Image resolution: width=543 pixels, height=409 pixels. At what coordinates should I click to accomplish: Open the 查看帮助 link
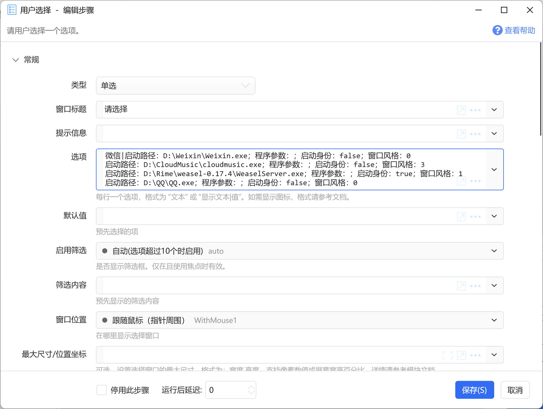[x=519, y=30]
